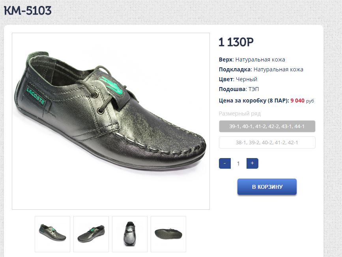This screenshot has width=342, height=257.
Task: Choose size row 38-1, 39-2, 40-2, 41-2, 42-1
Action: pyautogui.click(x=267, y=143)
